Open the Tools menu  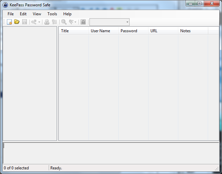tap(52, 14)
